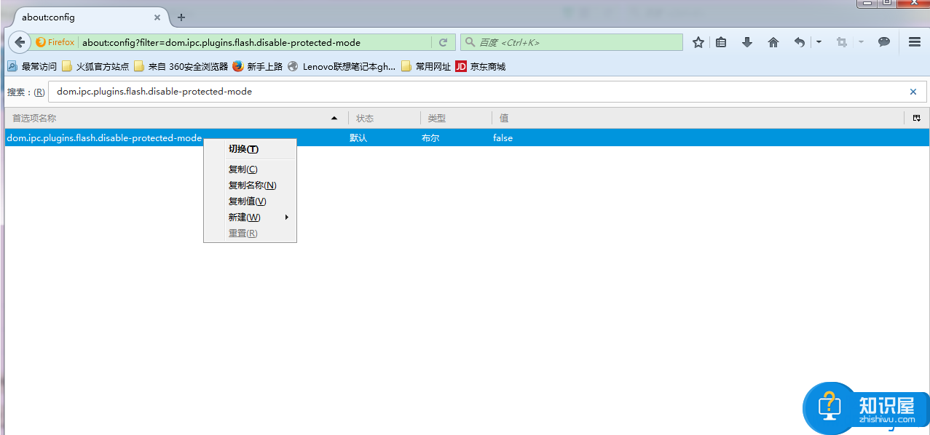Screen dimensions: 930x435
Task: Switch to the about:config tab
Action: tap(87, 17)
